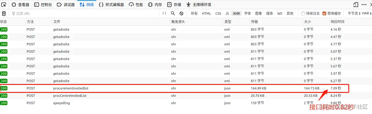Screen dimensions: 372x114
Task: Sort by the 响应时间 column header
Action: tap(350, 22)
